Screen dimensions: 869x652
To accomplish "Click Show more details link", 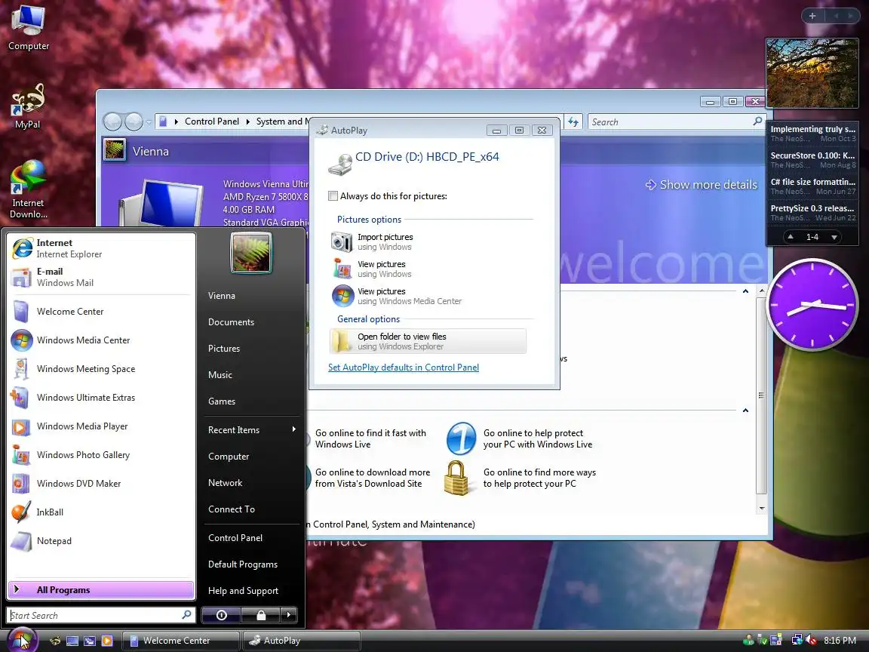I will [x=702, y=185].
